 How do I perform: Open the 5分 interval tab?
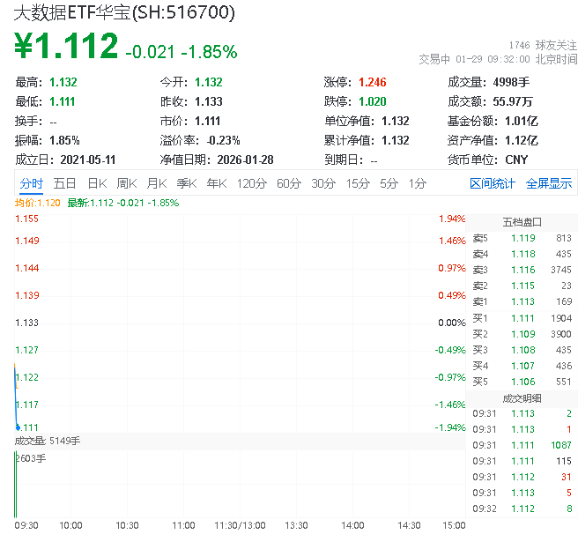point(389,183)
